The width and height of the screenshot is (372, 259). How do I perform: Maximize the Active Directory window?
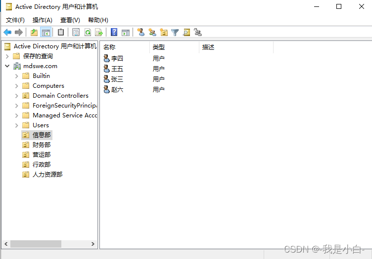click(x=339, y=6)
